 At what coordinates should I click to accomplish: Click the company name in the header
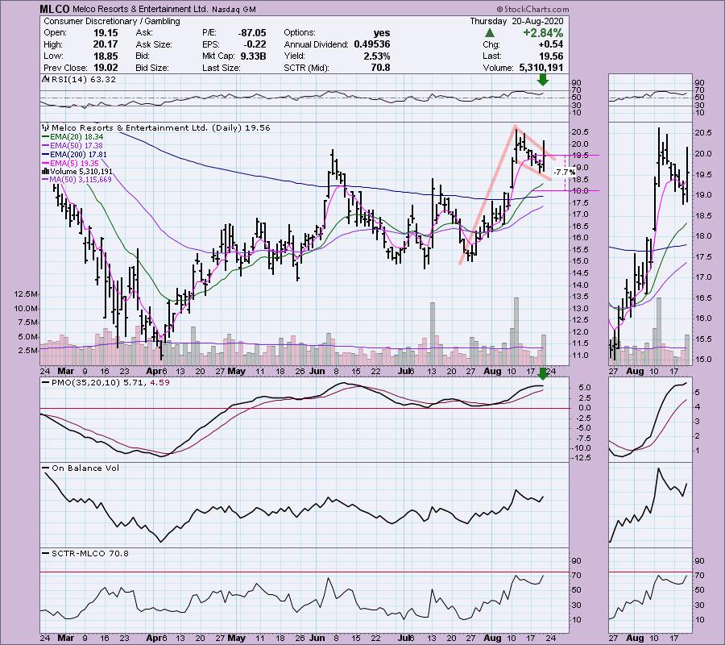[139, 9]
